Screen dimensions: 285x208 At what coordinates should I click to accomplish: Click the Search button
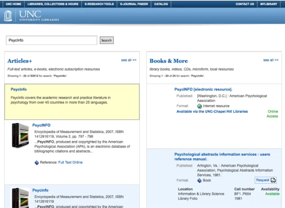click(107, 40)
